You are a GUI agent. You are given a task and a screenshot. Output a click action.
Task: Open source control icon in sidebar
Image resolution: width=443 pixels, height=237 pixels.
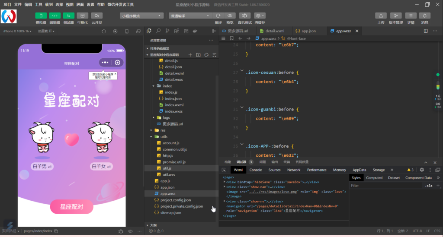point(167,31)
